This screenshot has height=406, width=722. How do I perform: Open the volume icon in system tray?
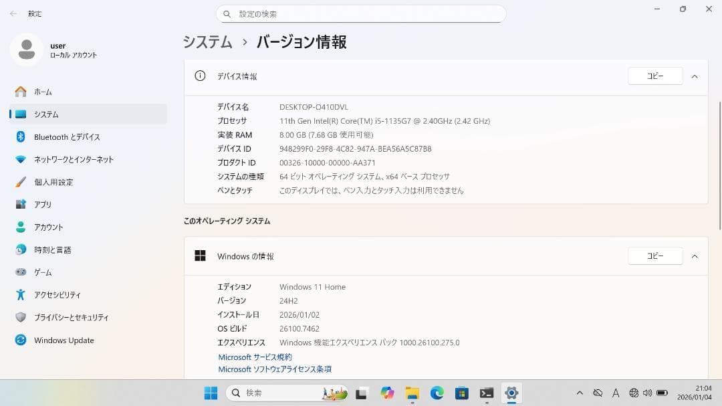pos(647,393)
